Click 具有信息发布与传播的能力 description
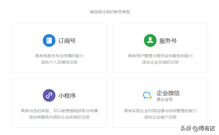The width and height of the screenshot is (219, 135). (59, 56)
